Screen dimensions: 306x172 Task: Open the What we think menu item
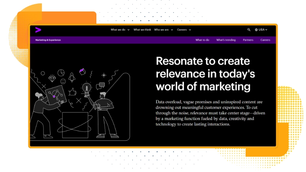tap(142, 30)
